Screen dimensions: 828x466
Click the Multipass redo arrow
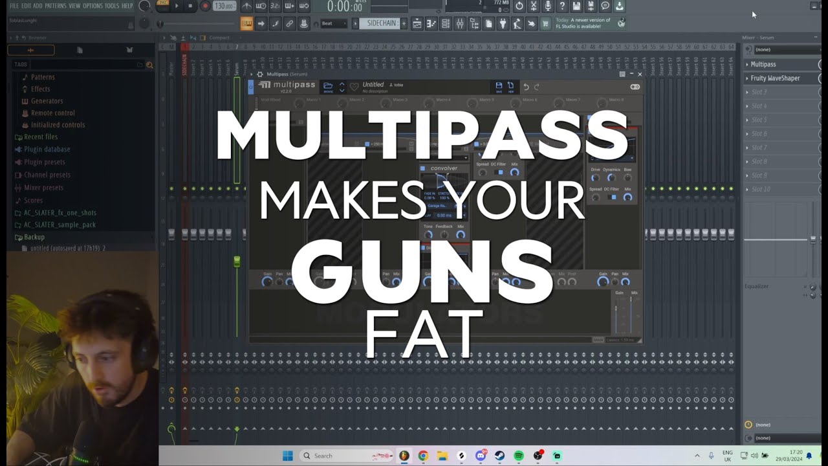pyautogui.click(x=537, y=87)
